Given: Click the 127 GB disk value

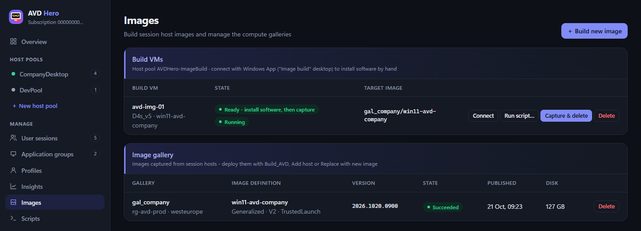Looking at the screenshot, I should pos(555,207).
